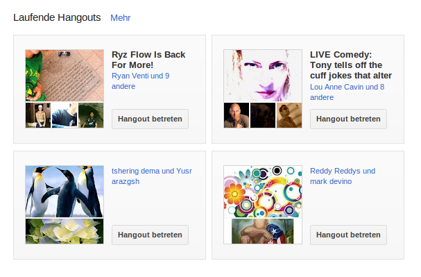Click Hangout betreten for Reddy Reddys
This screenshot has width=421, height=277.
pyautogui.click(x=348, y=235)
